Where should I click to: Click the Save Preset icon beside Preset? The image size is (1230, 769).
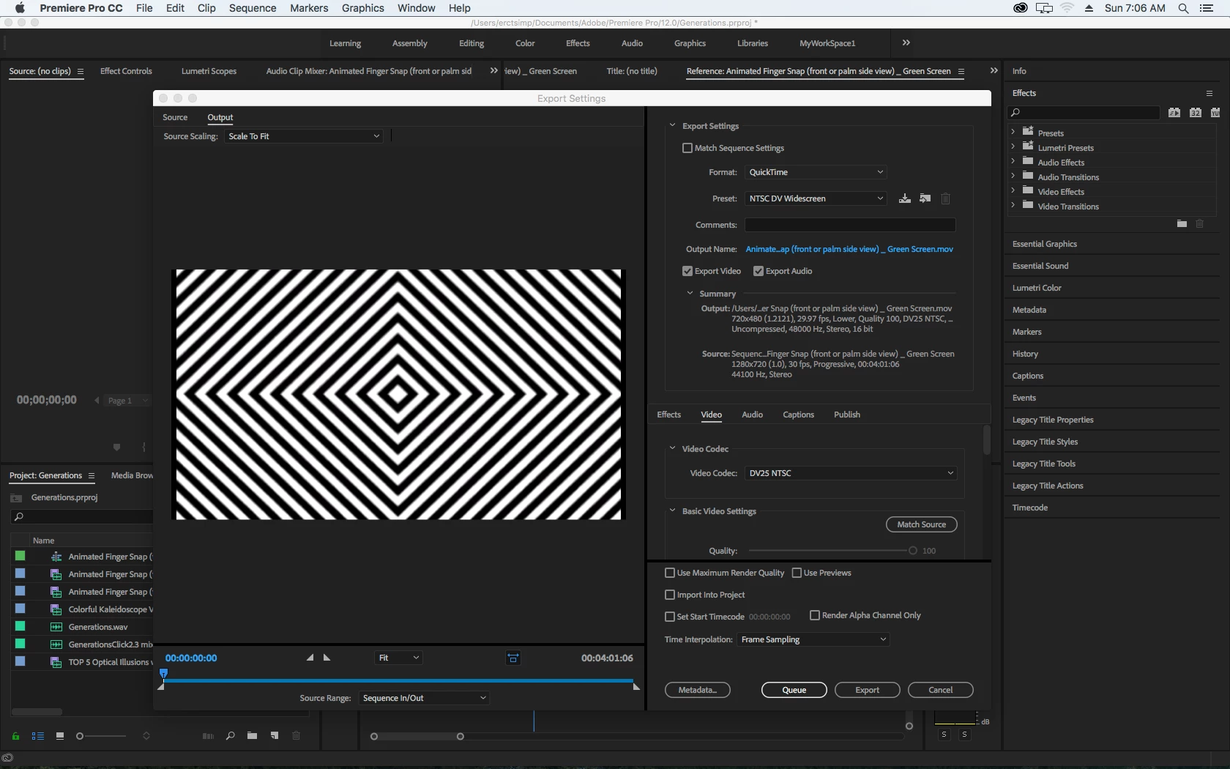905,198
